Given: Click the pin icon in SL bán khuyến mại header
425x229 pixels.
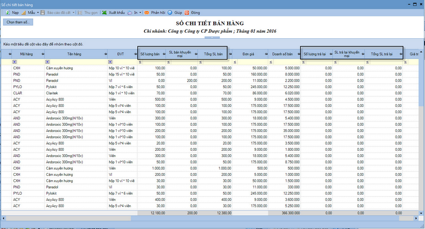Looking at the screenshot, I should coord(196,54).
